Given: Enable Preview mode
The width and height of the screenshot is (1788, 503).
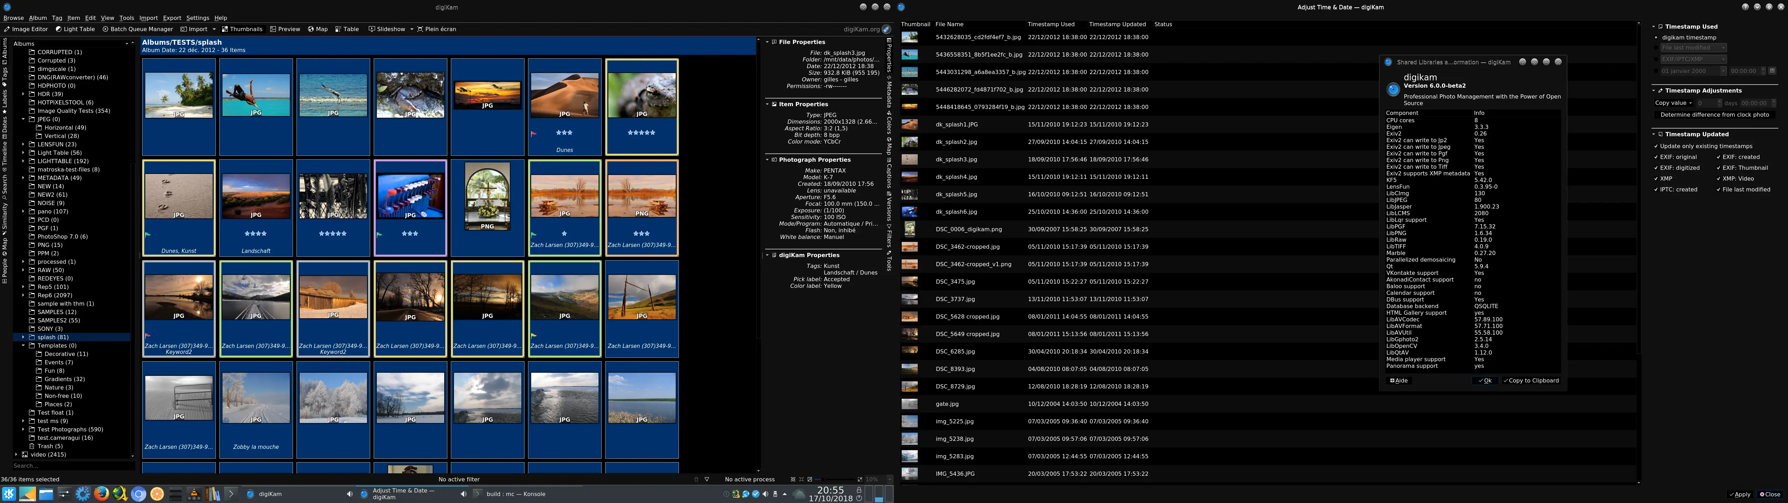Looking at the screenshot, I should pos(285,29).
